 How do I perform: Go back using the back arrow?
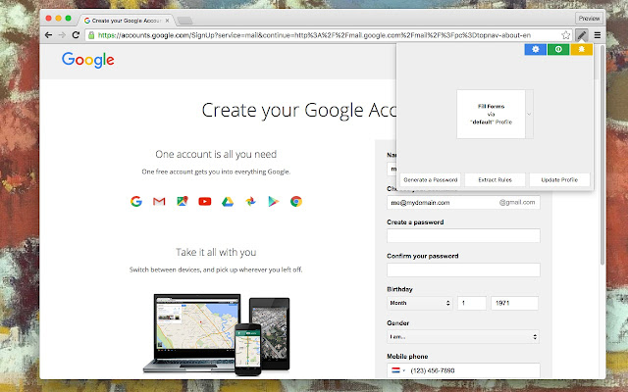(48, 35)
